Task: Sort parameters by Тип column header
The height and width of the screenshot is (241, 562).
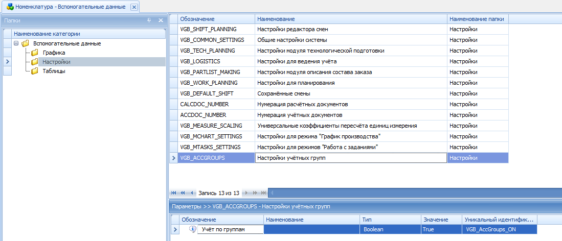Action: [x=390, y=220]
